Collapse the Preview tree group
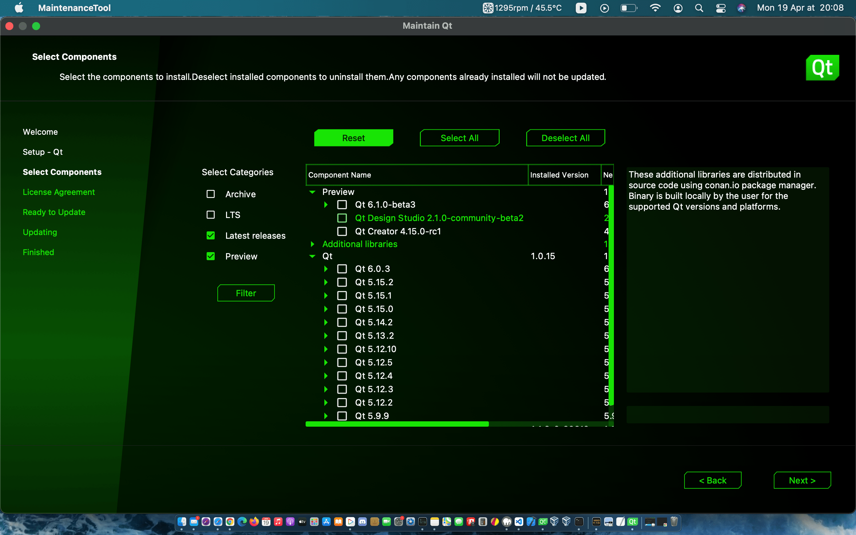 pyautogui.click(x=312, y=192)
